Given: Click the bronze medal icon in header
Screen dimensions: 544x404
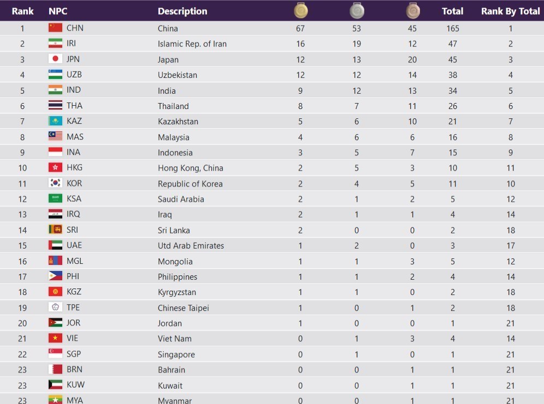Looking at the screenshot, I should click(x=412, y=10).
